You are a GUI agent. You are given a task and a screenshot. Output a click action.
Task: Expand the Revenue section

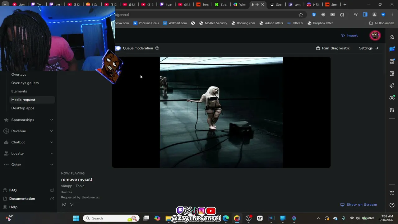[28, 131]
